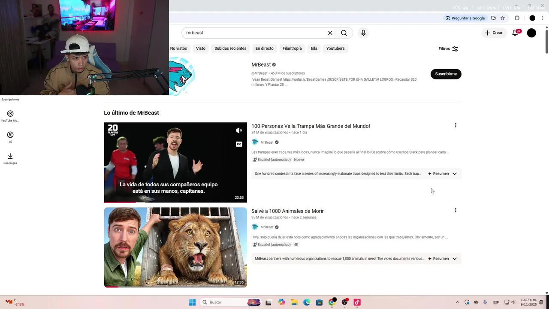
Task: Select the Visto filter chip
Action: point(201,48)
